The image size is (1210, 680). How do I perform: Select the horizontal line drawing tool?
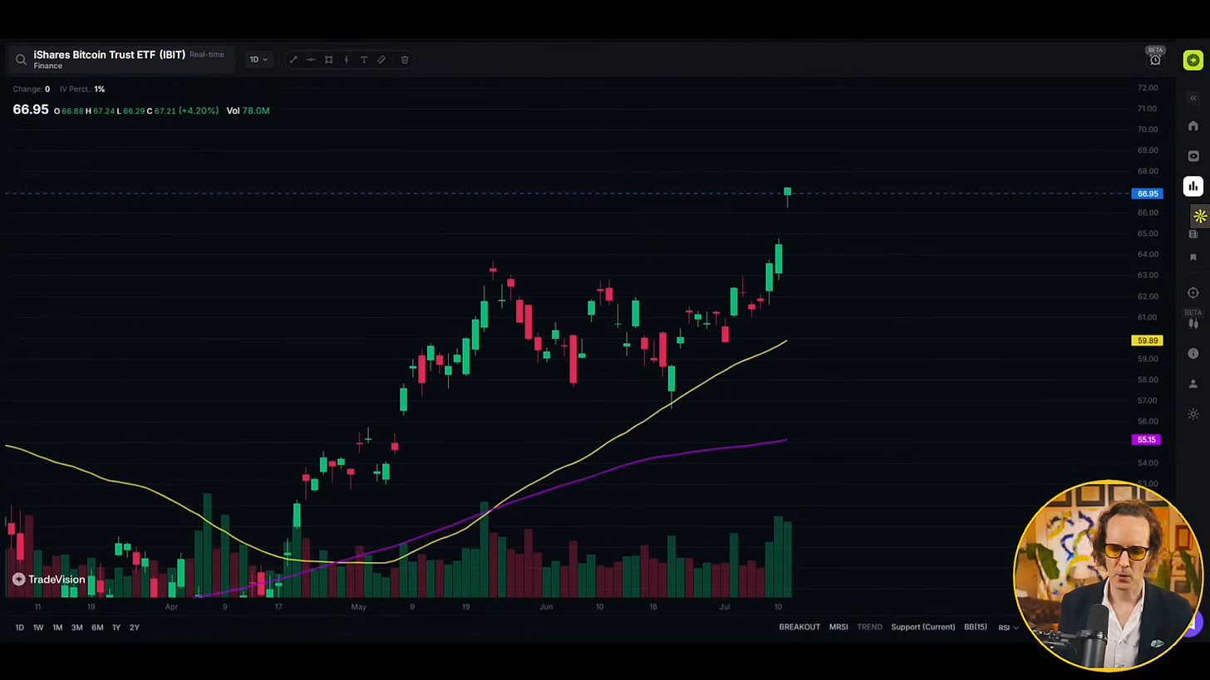311,59
